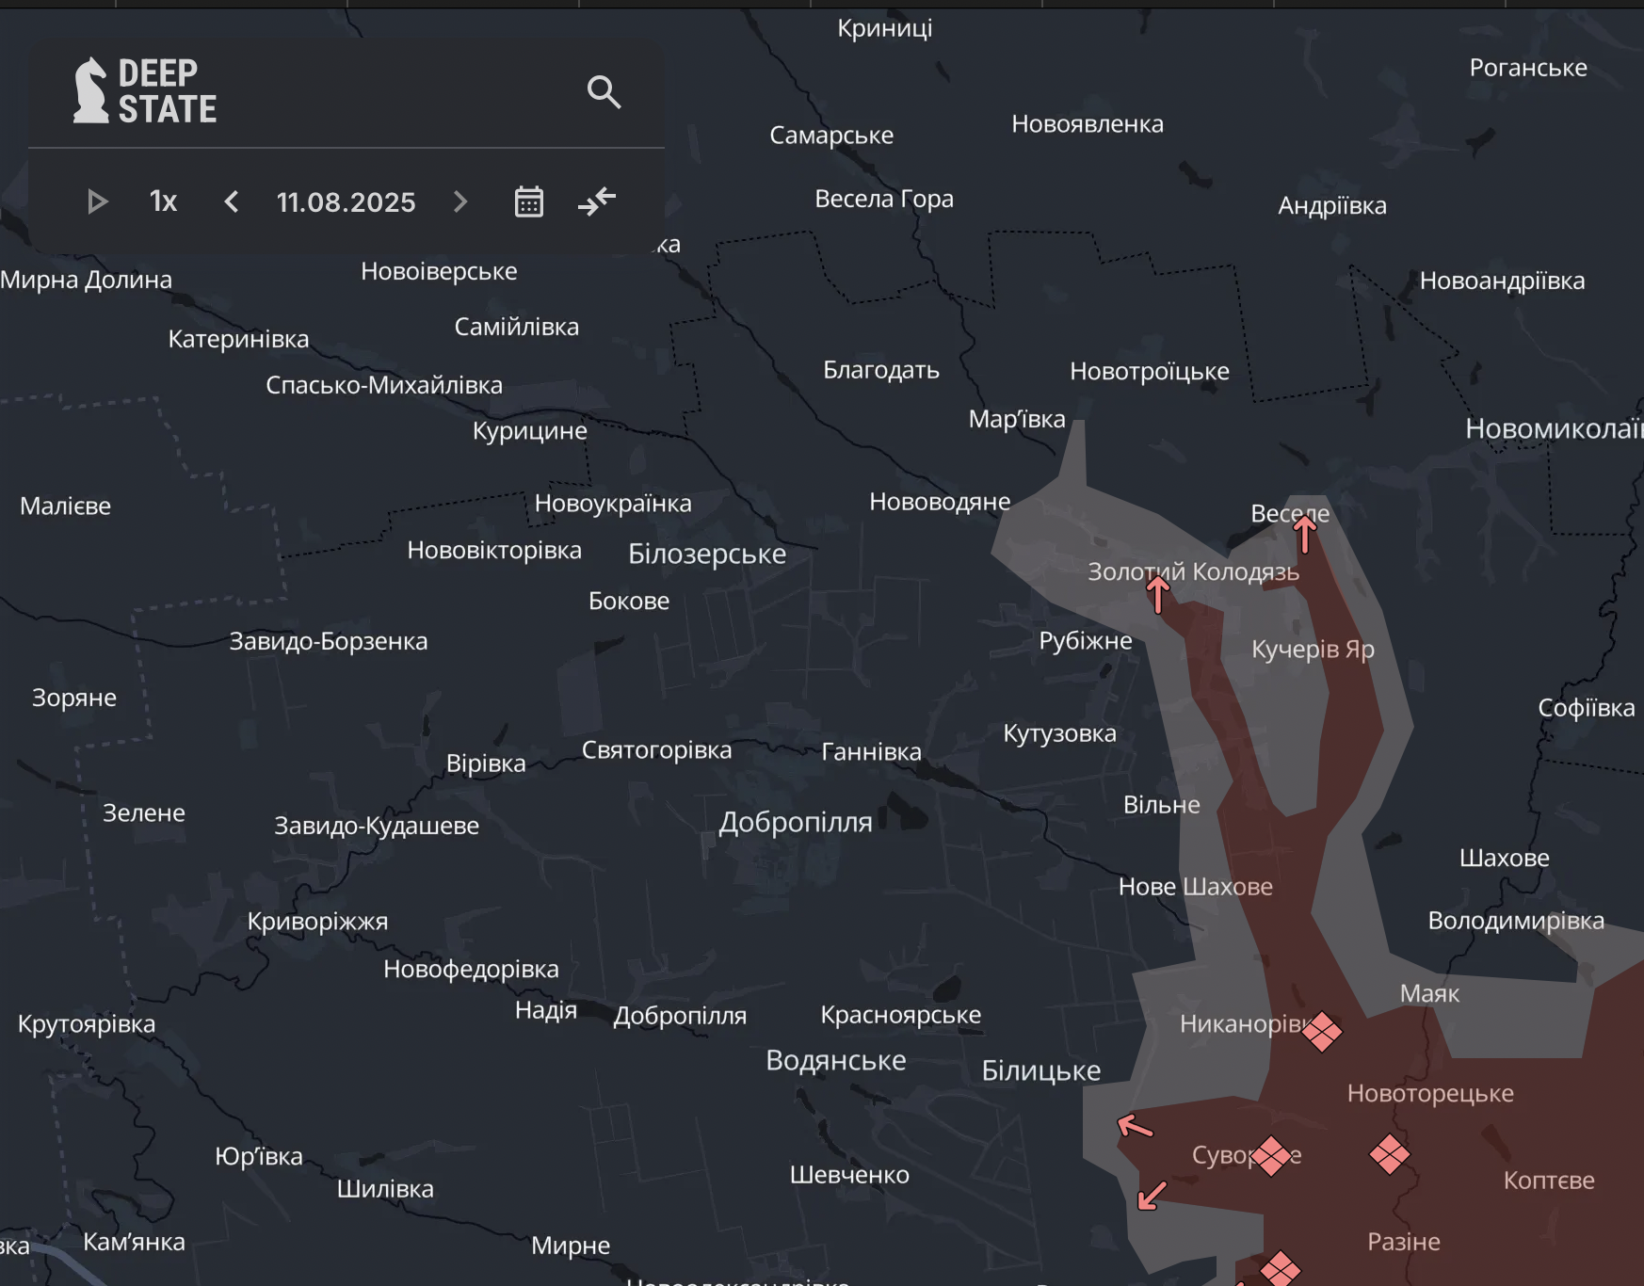Click the converging arrows compare icon
The image size is (1644, 1286).
[597, 201]
